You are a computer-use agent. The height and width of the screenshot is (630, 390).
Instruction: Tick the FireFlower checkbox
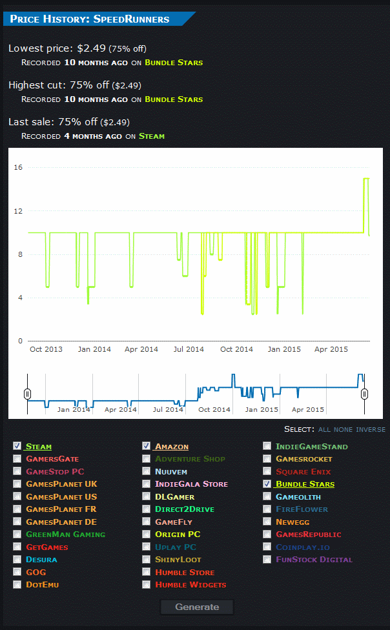[x=267, y=509]
